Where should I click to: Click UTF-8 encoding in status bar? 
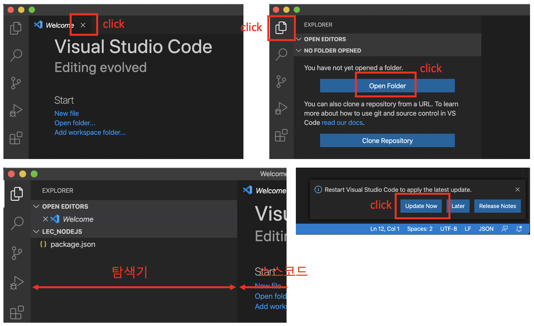click(x=448, y=229)
